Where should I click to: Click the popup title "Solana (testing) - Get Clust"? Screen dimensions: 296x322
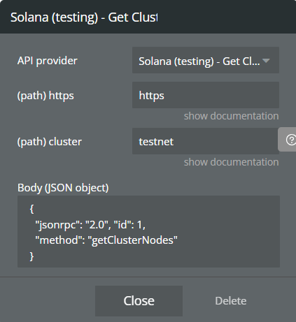click(84, 17)
